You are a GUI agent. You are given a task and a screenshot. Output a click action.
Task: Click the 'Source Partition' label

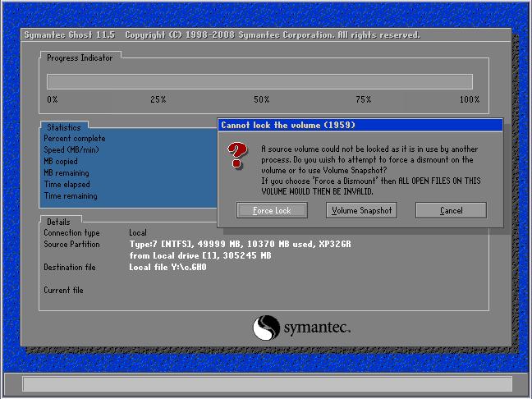pos(71,245)
